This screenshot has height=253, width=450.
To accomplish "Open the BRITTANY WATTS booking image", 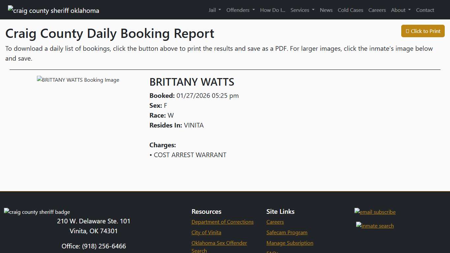I will pyautogui.click(x=78, y=80).
